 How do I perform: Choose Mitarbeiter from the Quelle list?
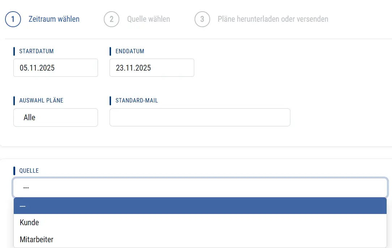click(x=37, y=239)
